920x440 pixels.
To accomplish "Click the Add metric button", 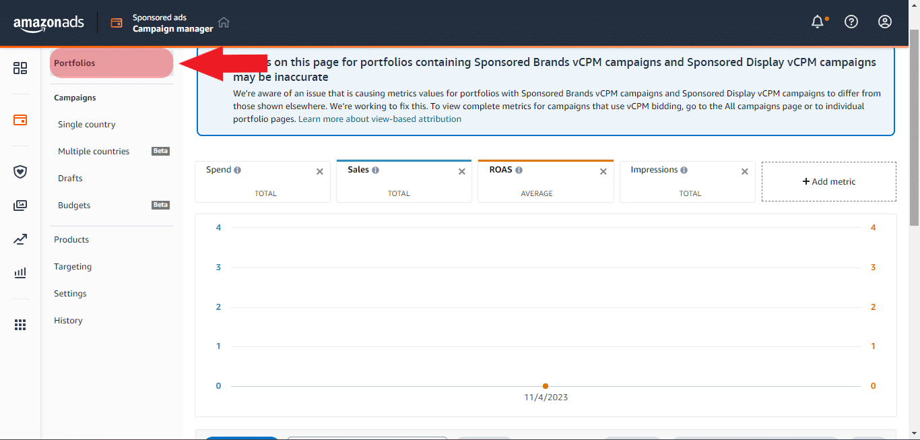I will point(829,181).
